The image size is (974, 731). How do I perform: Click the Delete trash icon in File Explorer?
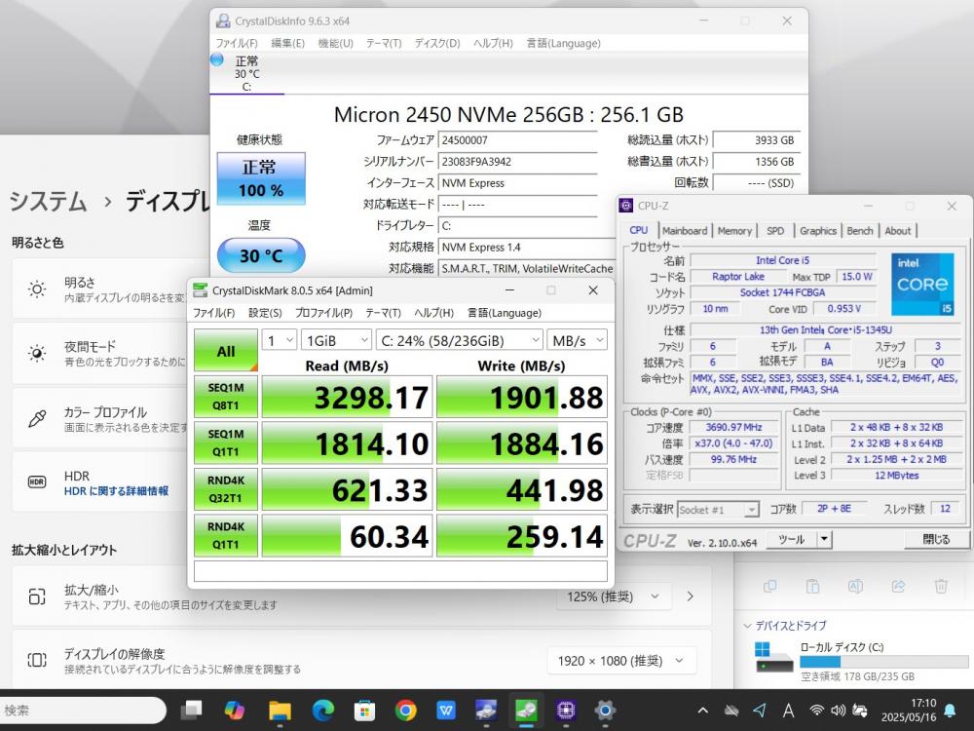point(941,586)
